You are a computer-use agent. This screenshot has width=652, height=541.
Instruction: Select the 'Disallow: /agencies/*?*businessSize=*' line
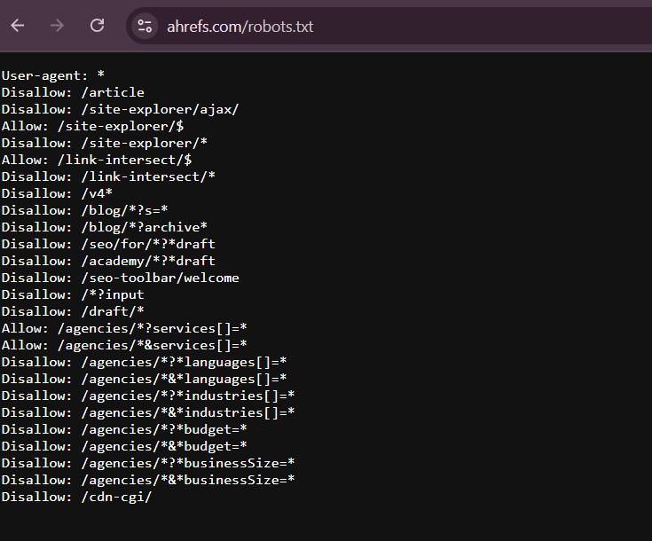(148, 463)
